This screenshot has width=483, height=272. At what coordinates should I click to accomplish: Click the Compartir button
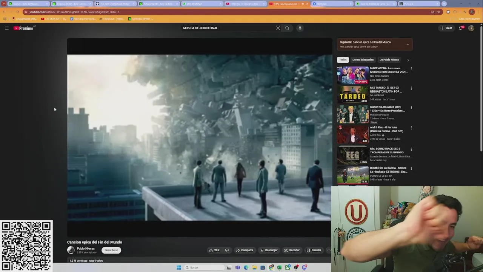[x=245, y=250]
